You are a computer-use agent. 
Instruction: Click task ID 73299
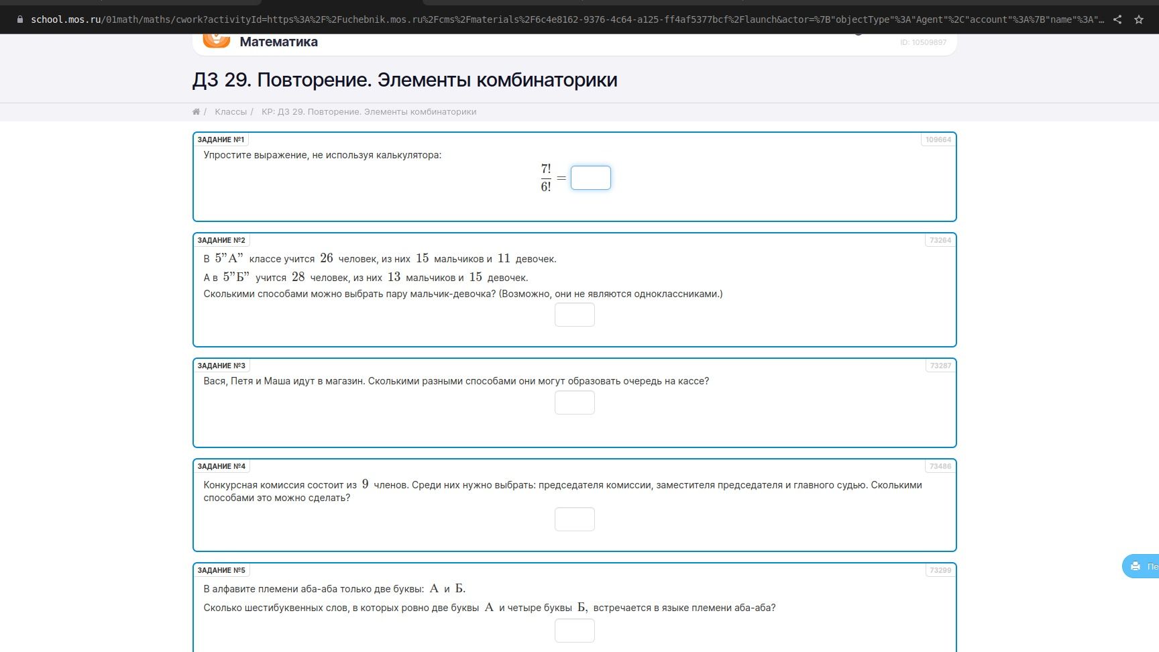pos(940,570)
